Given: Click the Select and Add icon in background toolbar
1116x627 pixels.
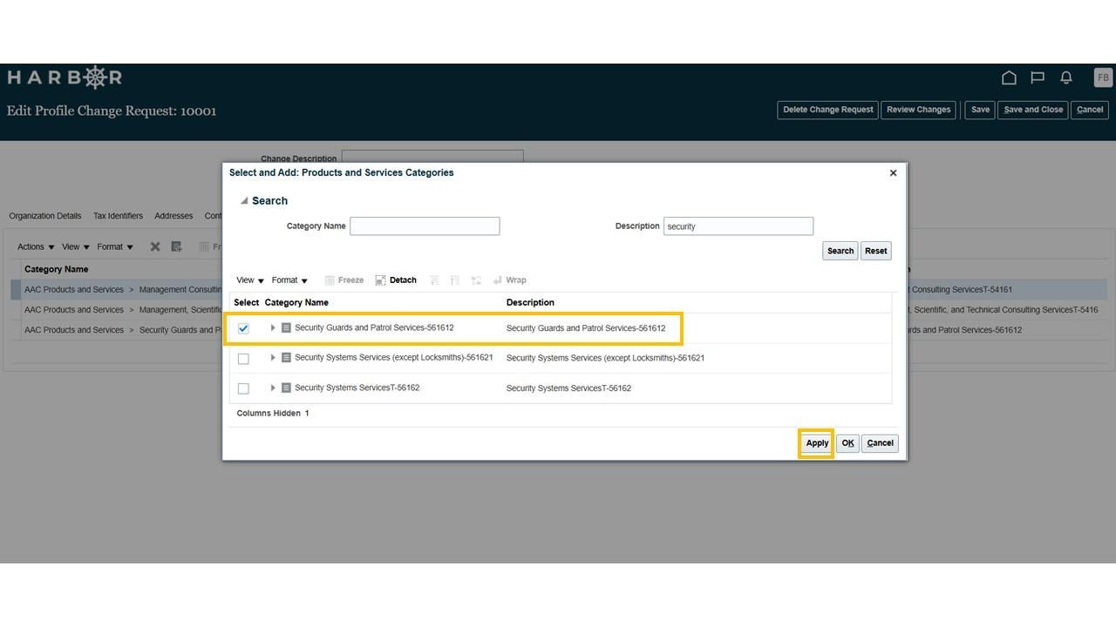Looking at the screenshot, I should pyautogui.click(x=177, y=246).
